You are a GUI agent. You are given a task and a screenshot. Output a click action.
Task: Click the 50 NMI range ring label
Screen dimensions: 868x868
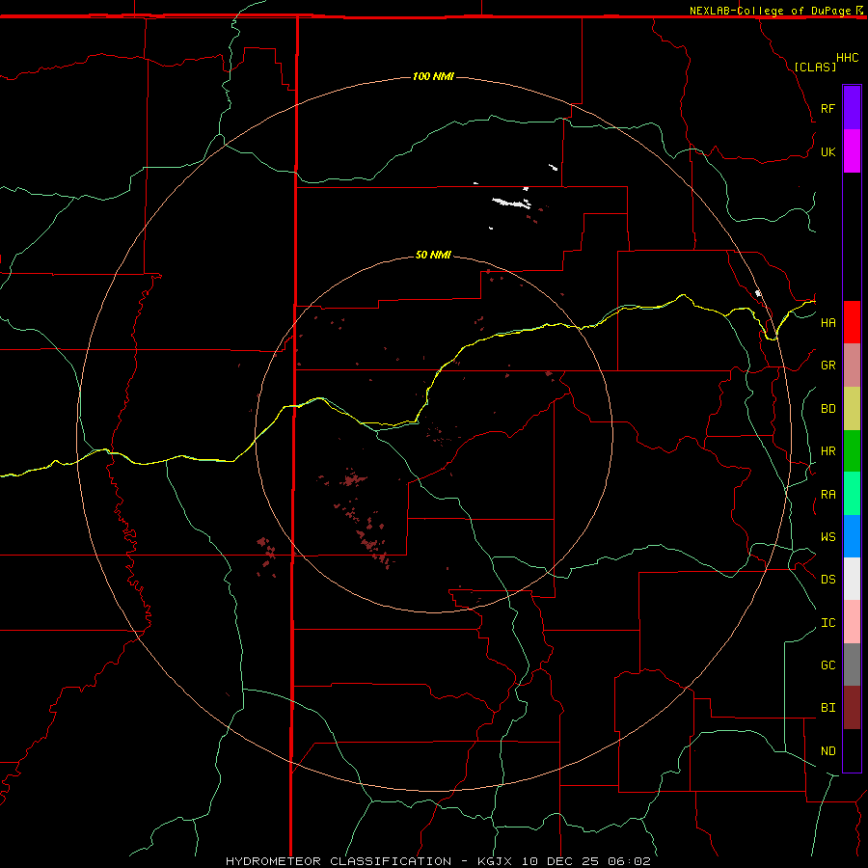pyautogui.click(x=433, y=255)
